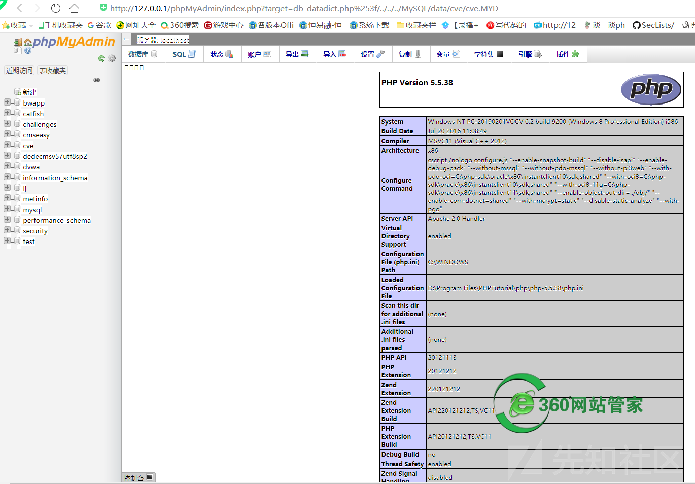Open the 字符集 (Charsets) tab
This screenshot has height=484, width=695.
click(x=489, y=54)
